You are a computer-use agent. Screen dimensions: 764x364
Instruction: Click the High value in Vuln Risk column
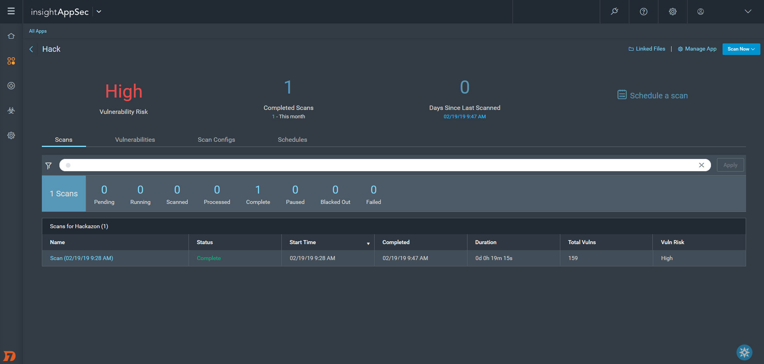tap(667, 258)
